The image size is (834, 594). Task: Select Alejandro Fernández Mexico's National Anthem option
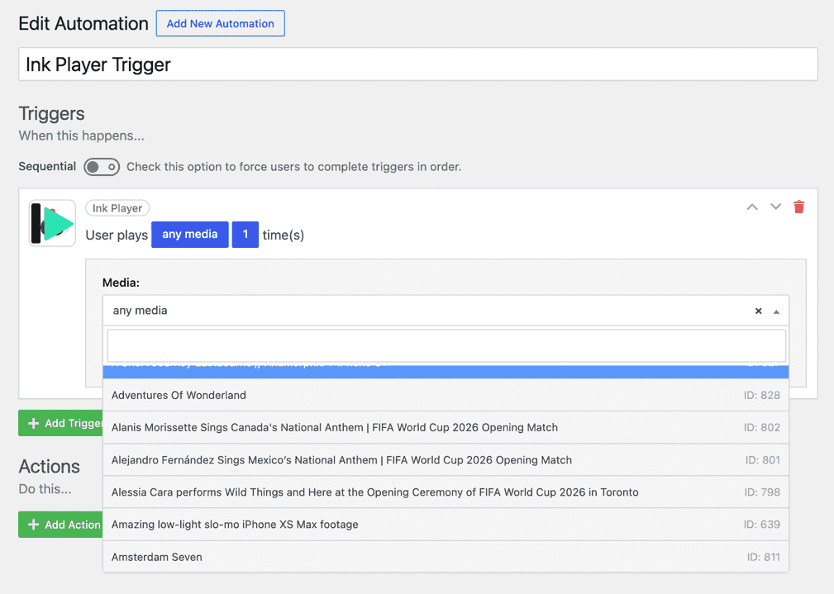pos(446,460)
